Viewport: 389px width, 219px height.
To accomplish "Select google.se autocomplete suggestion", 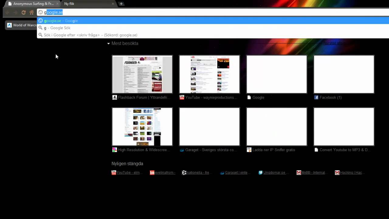I will click(x=61, y=21).
